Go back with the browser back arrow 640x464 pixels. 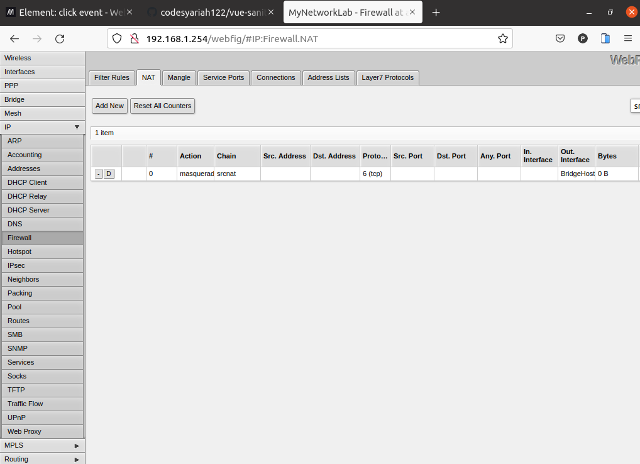click(x=14, y=39)
